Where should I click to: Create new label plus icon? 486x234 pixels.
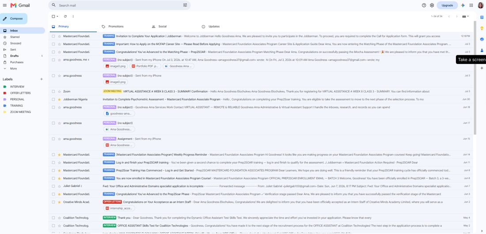(42, 79)
